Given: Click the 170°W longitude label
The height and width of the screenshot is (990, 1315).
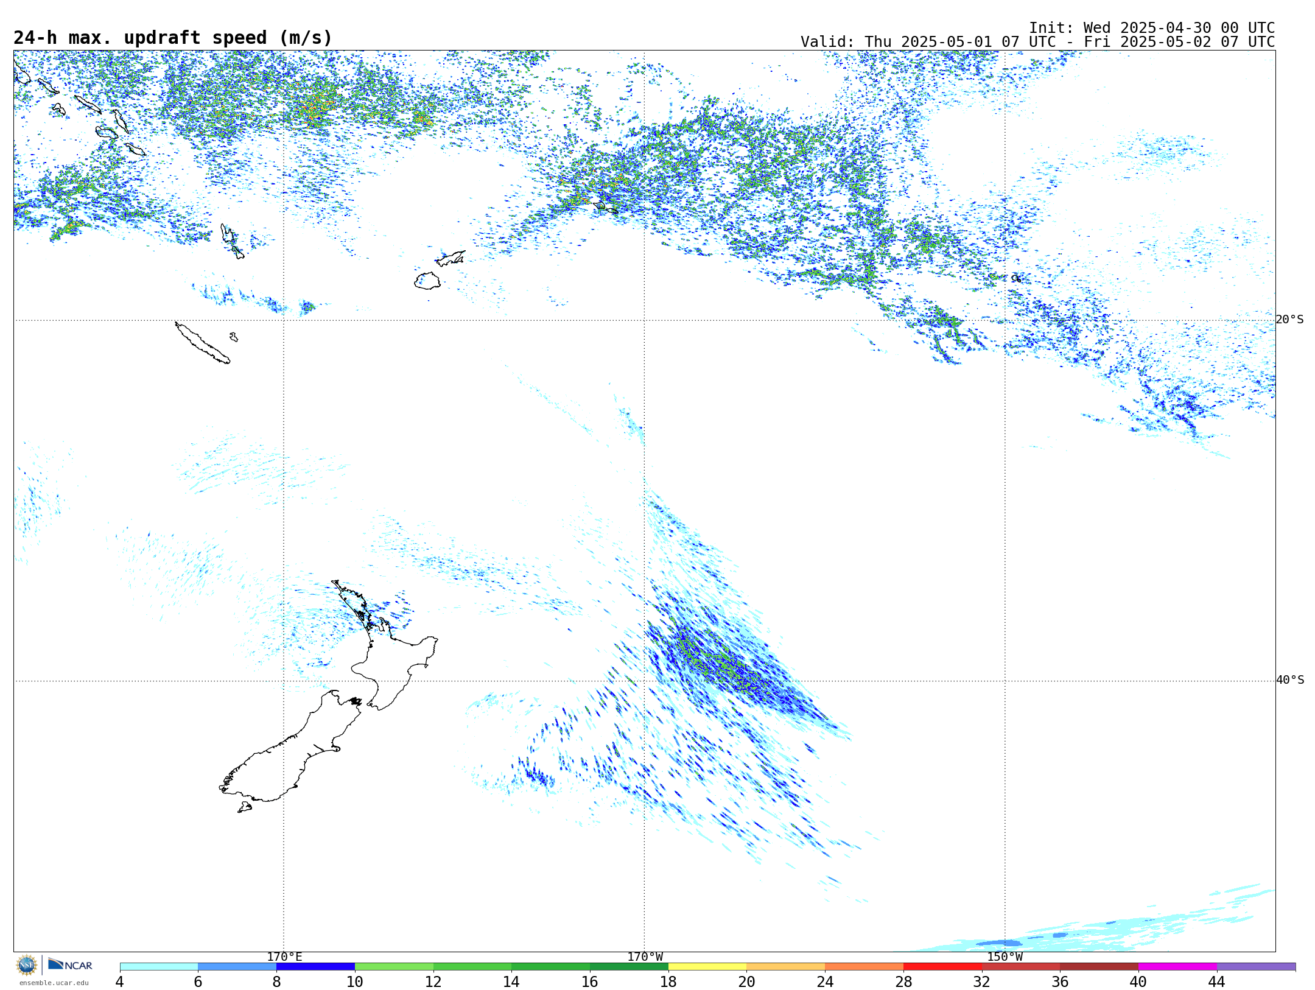Looking at the screenshot, I should 645,957.
